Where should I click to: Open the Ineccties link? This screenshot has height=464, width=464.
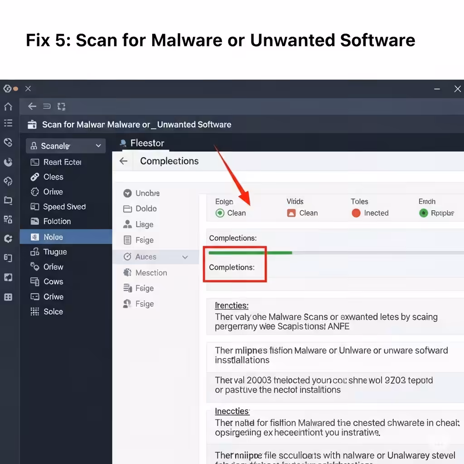click(232, 411)
